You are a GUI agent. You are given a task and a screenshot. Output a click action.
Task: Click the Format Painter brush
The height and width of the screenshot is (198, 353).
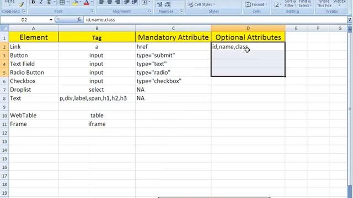pyautogui.click(x=21, y=4)
